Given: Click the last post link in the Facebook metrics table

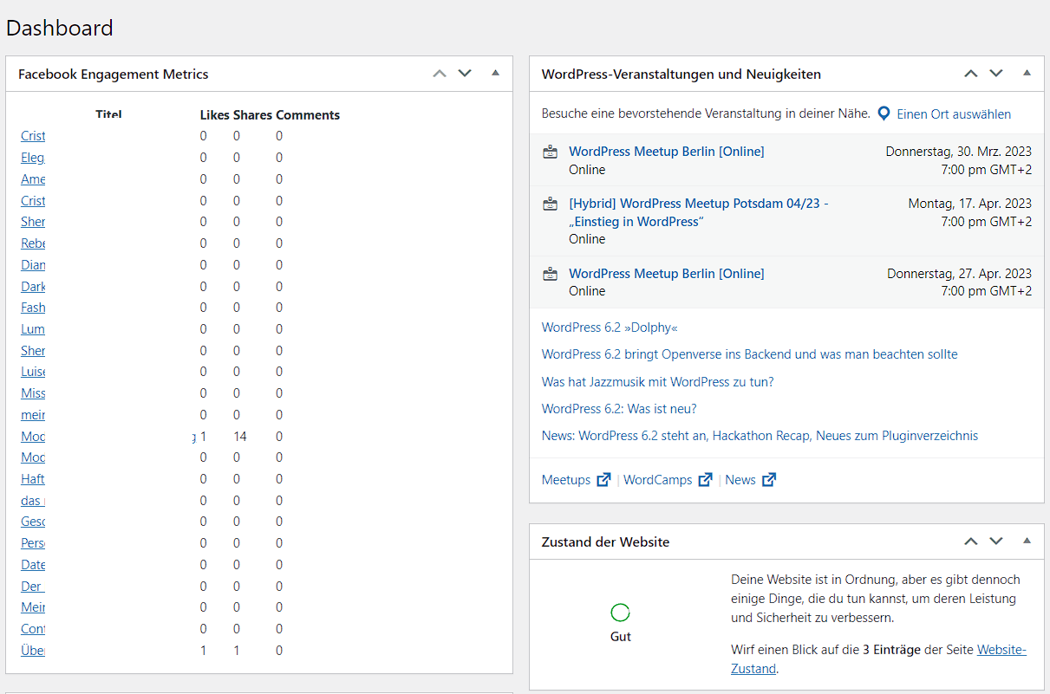Looking at the screenshot, I should 32,650.
